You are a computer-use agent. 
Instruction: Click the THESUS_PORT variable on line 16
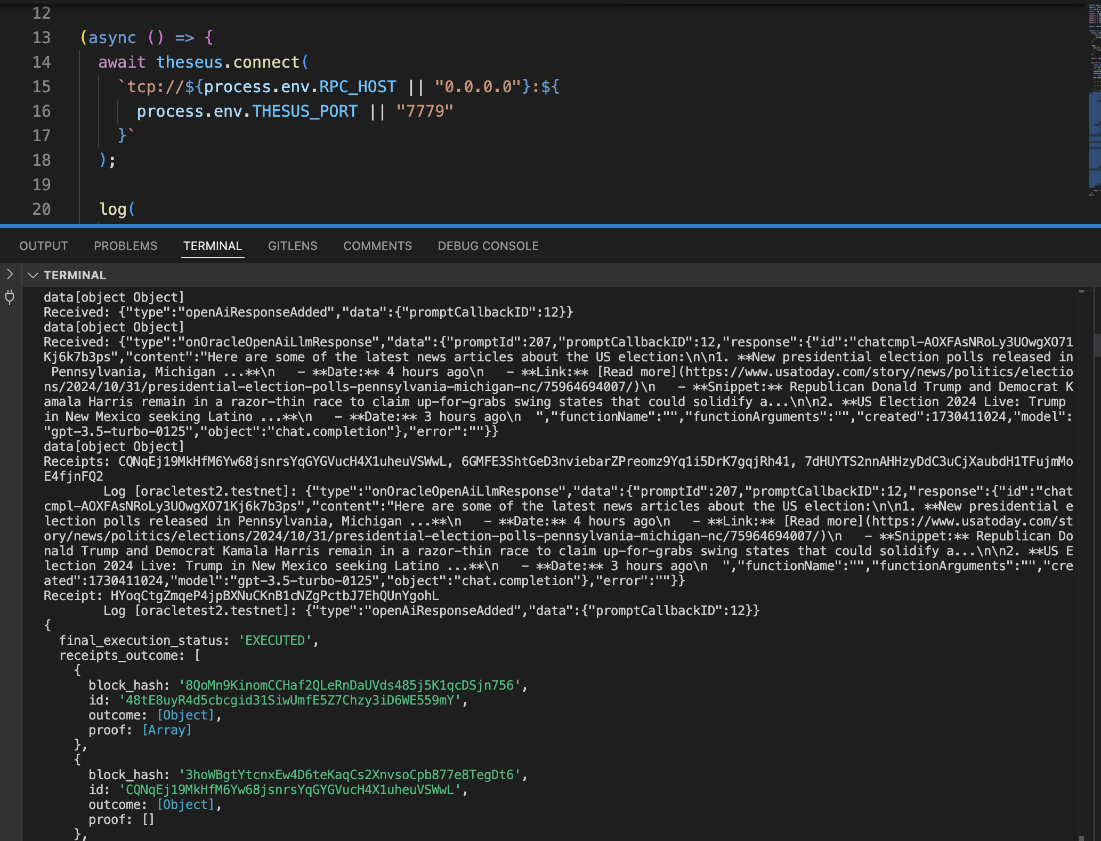tap(304, 111)
